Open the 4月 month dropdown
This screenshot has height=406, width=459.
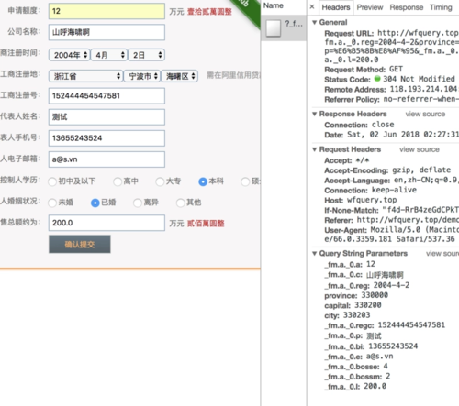click(109, 55)
